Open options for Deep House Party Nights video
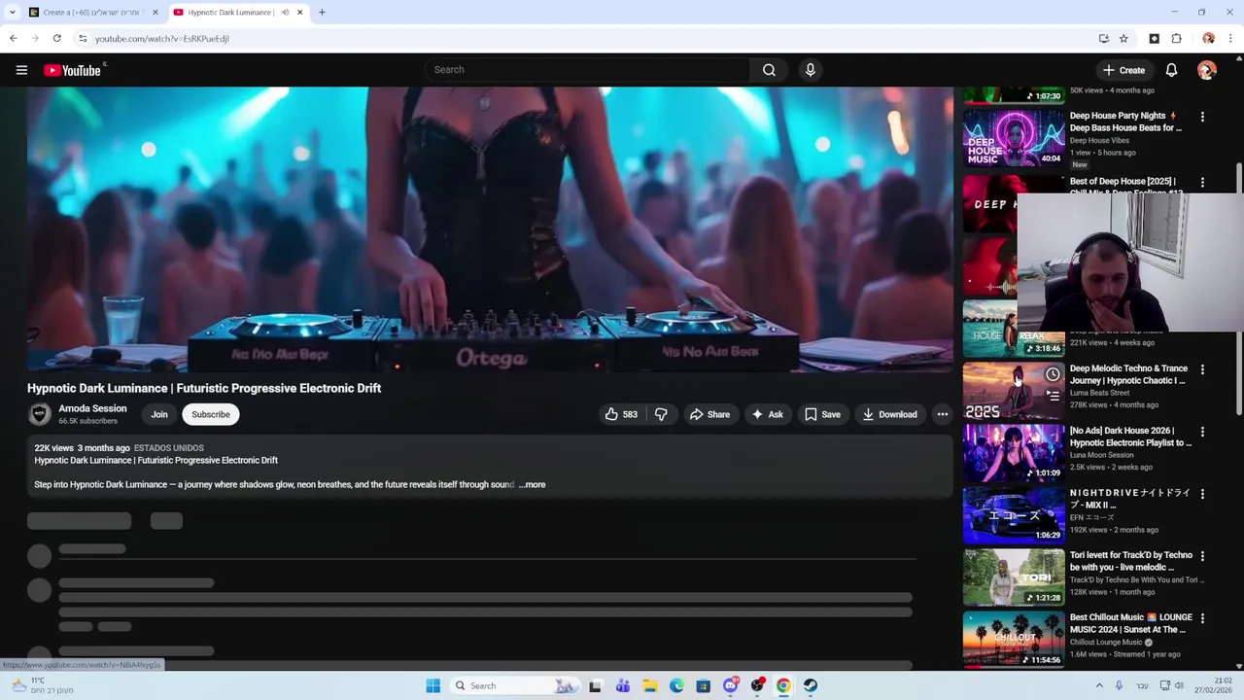Viewport: 1244px width, 700px height. click(1202, 117)
